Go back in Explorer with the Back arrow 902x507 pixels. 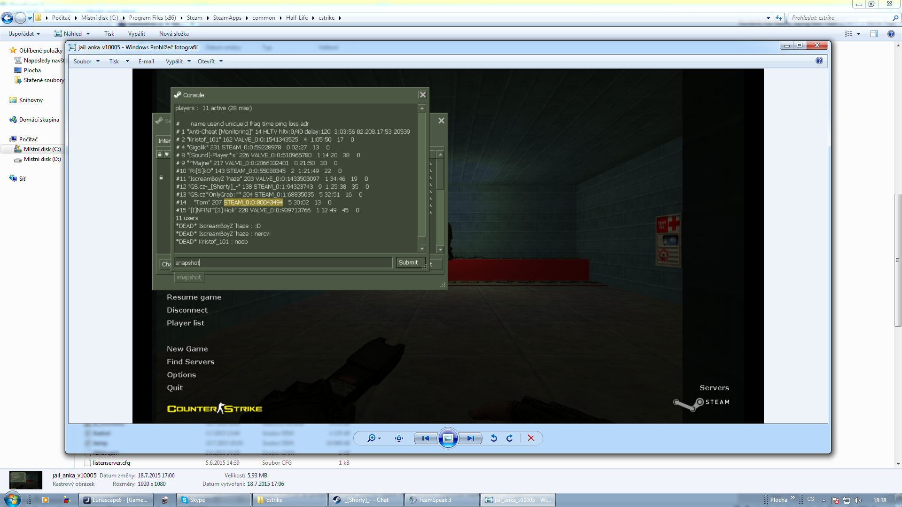tap(7, 18)
